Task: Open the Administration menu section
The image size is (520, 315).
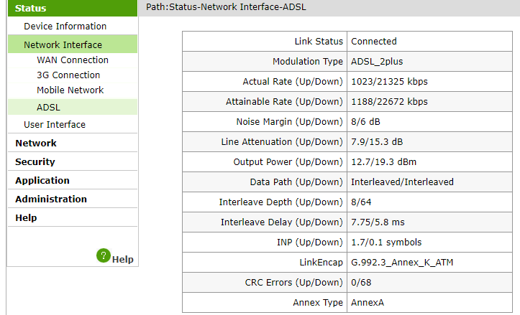Action: click(x=51, y=199)
